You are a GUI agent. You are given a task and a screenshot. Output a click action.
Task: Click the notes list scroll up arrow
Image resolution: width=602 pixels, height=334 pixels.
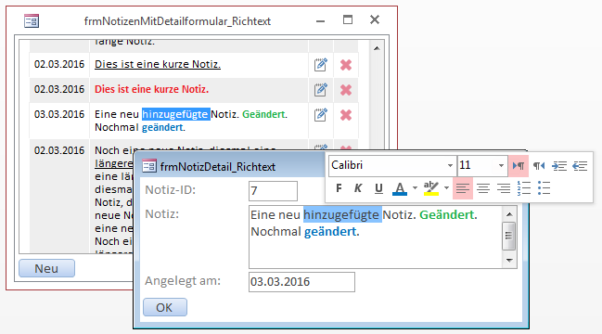click(x=377, y=48)
